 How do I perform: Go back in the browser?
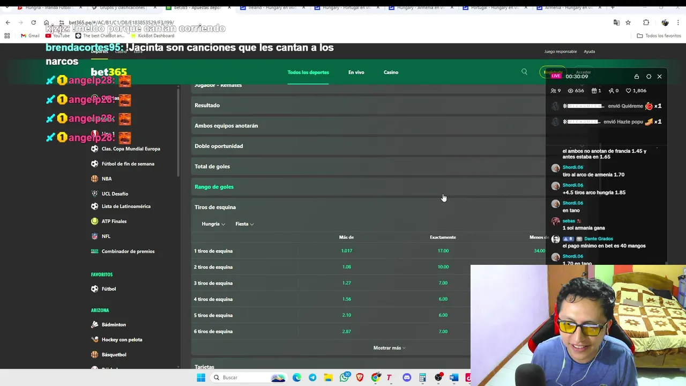click(8, 23)
